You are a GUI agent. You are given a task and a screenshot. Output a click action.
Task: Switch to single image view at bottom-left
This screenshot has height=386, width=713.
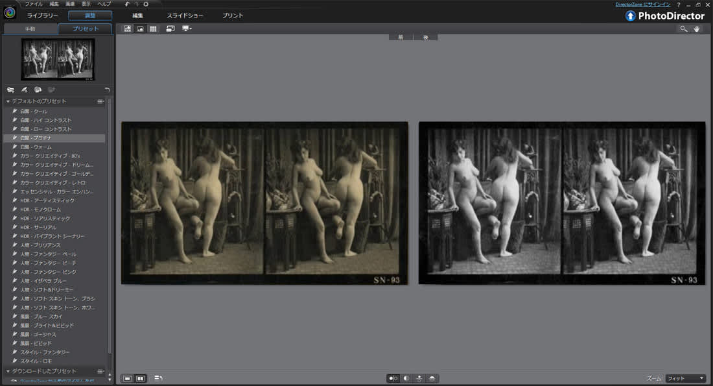(127, 378)
